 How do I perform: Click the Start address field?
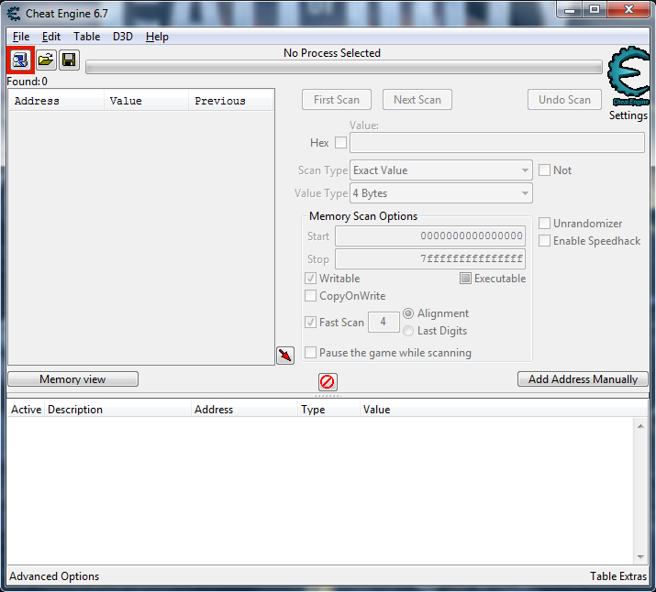(x=430, y=236)
